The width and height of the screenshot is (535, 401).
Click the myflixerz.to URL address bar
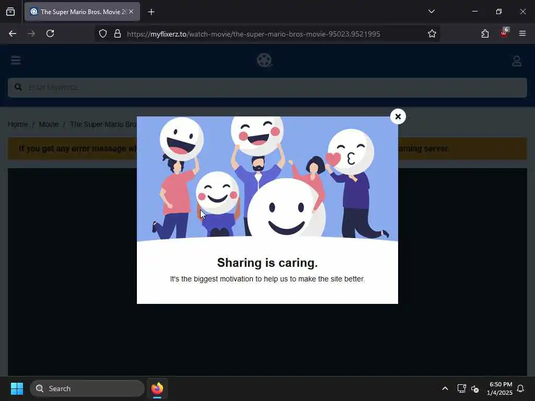pos(253,34)
